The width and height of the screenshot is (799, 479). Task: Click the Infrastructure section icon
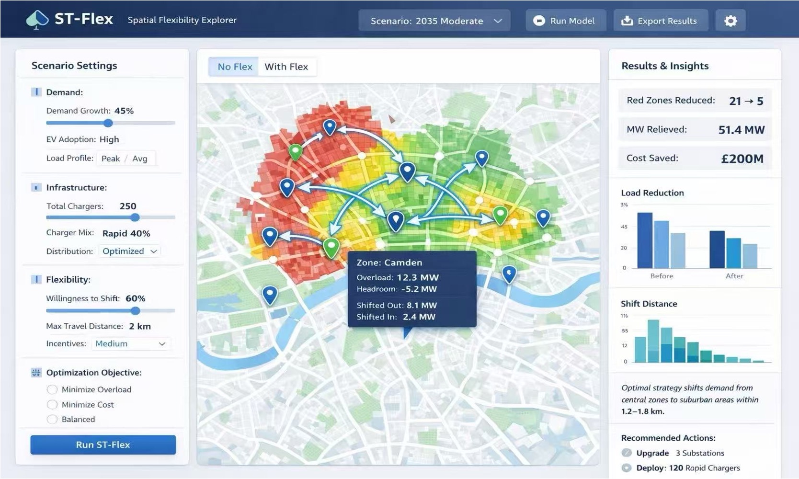(x=36, y=187)
